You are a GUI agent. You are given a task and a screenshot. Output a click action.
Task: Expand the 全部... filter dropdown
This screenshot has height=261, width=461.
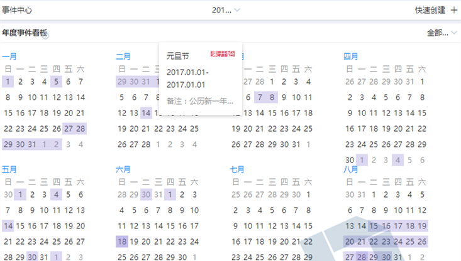coord(442,33)
